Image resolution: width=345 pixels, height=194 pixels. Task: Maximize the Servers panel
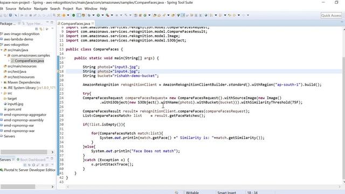coord(52,158)
